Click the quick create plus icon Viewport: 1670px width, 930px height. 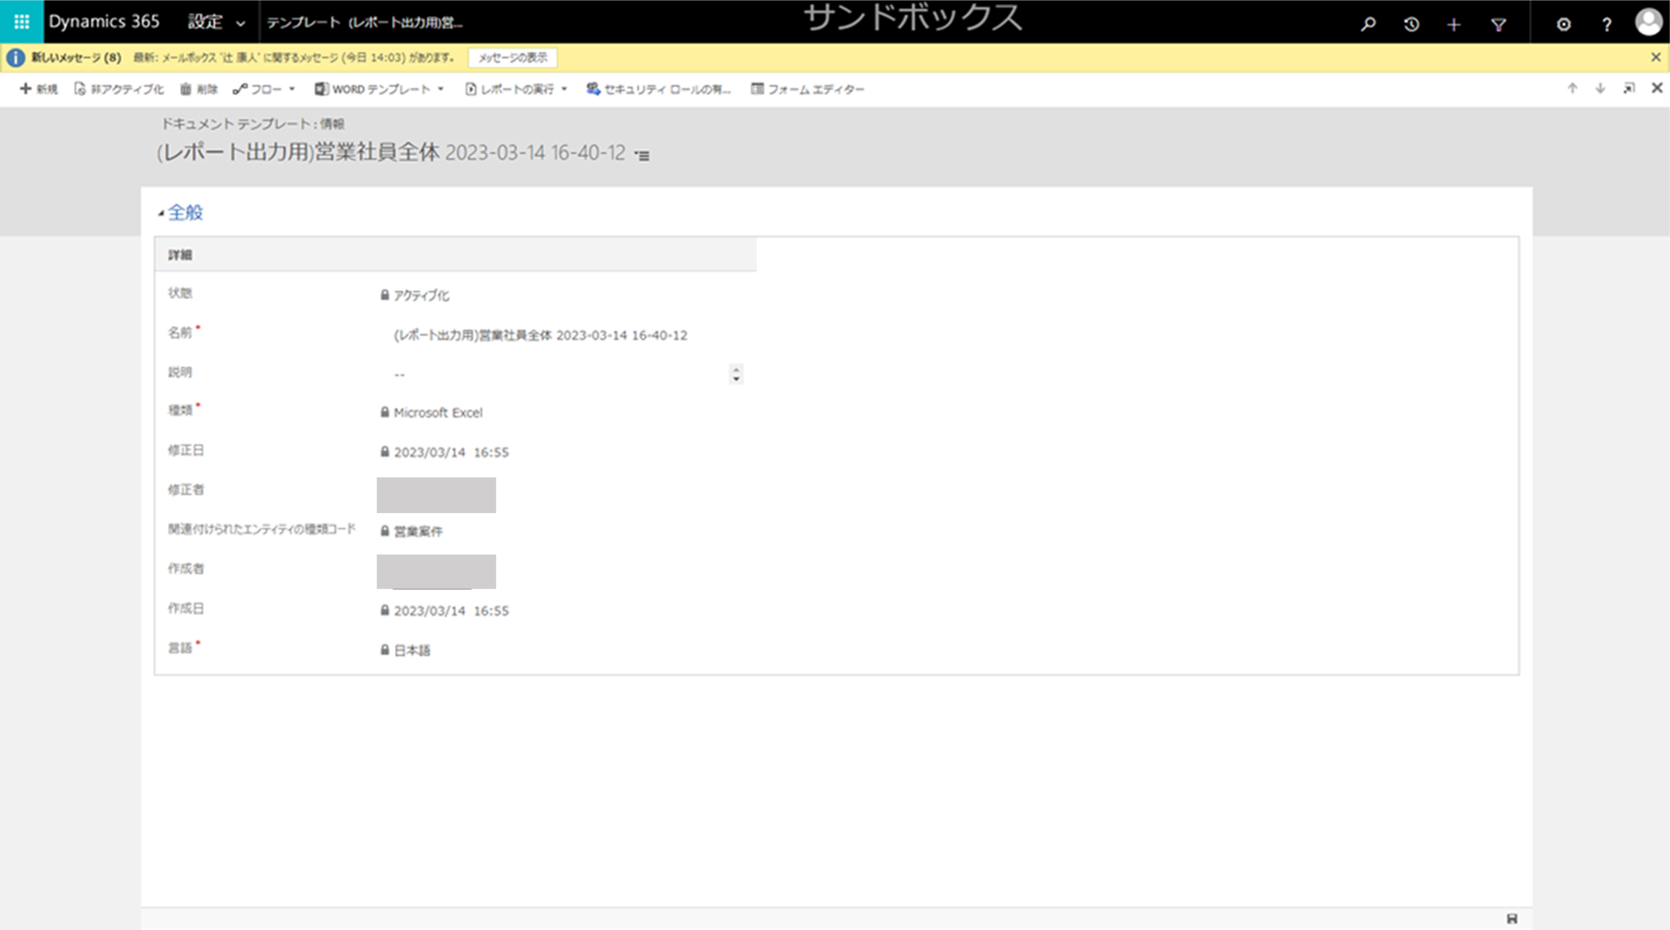click(1454, 24)
